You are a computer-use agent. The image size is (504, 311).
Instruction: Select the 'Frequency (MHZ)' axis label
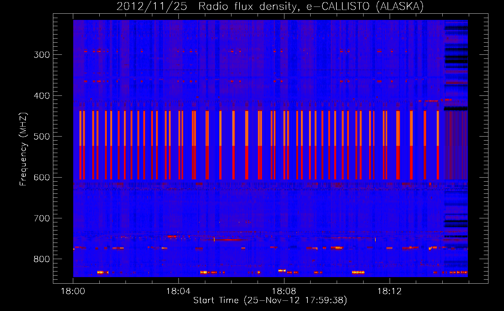[23, 149]
